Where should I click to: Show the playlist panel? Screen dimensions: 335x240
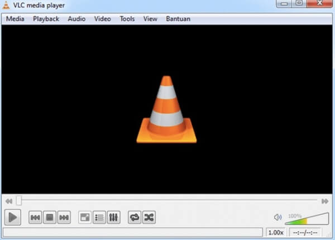point(99,217)
